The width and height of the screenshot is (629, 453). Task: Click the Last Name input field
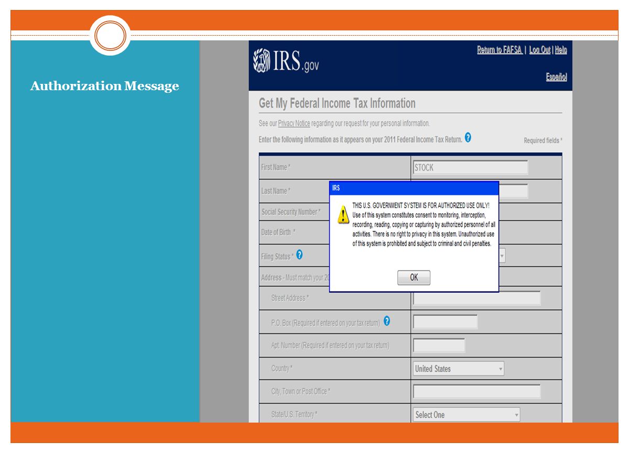tap(513, 191)
